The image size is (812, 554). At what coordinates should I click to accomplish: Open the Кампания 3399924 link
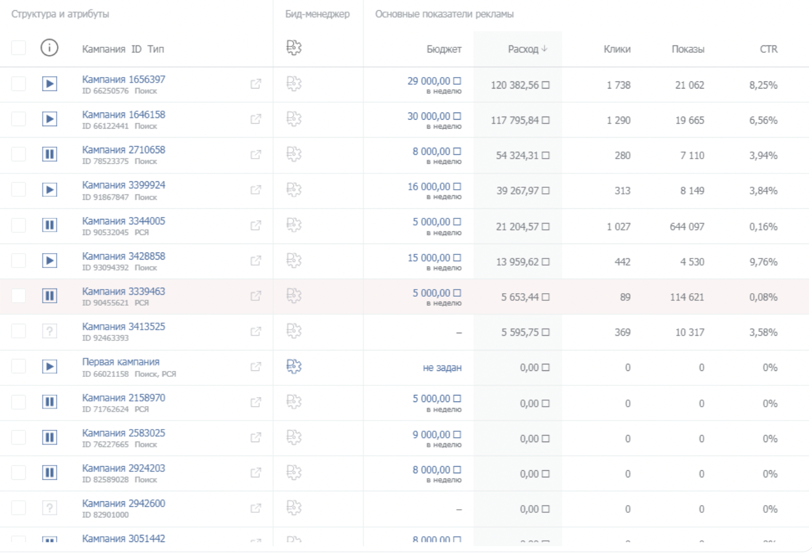coord(123,185)
